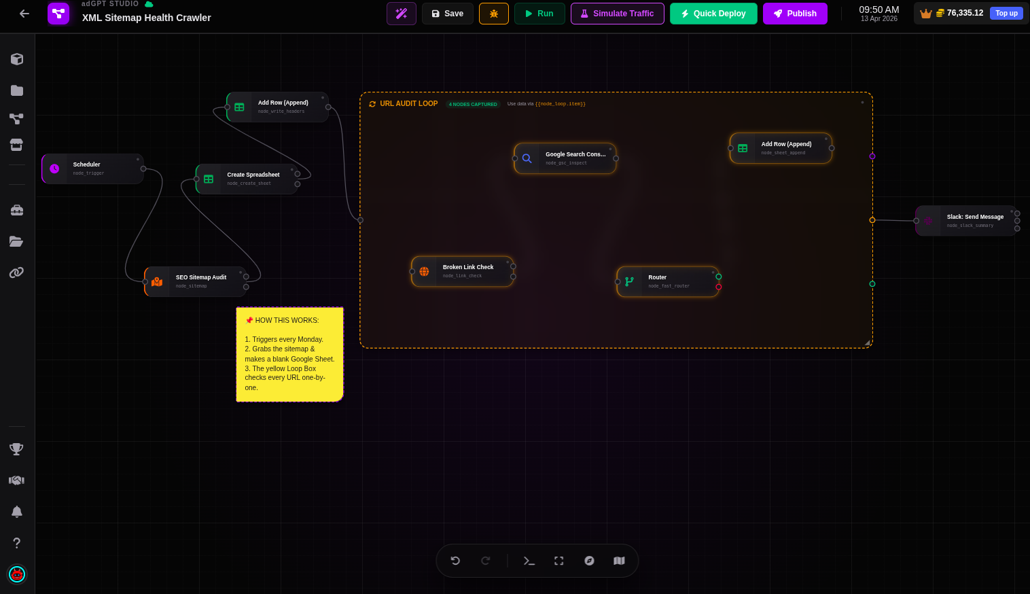
Task: Click the orange bug debug button
Action: (x=493, y=14)
